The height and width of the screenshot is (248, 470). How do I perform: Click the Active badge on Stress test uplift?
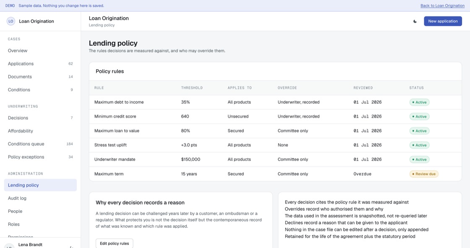(419, 145)
